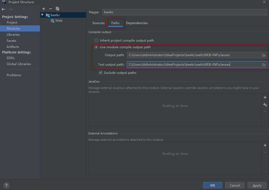Go back with the left arrow icon
The height and width of the screenshot is (190, 269).
3,9
